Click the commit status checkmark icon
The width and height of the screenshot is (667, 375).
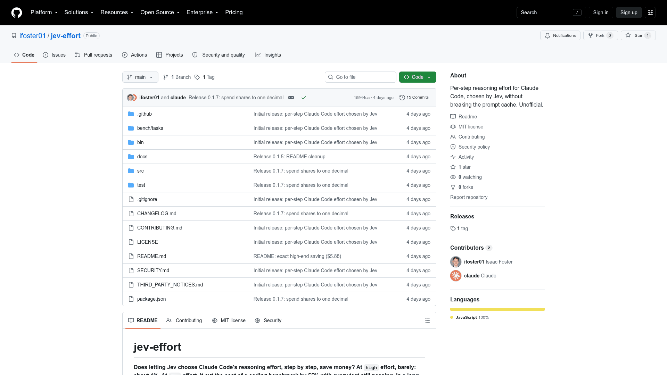pos(304,98)
